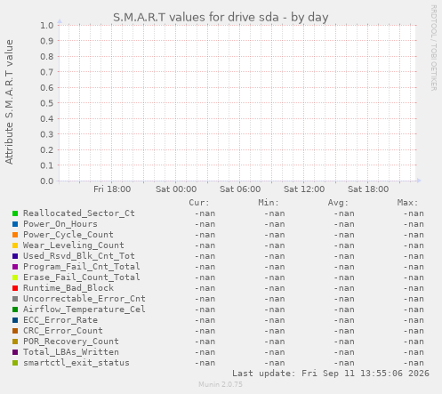Viewport: 442px width, 394px height.
Task: Click the Munin 2.0.75 version text
Action: tap(221, 384)
